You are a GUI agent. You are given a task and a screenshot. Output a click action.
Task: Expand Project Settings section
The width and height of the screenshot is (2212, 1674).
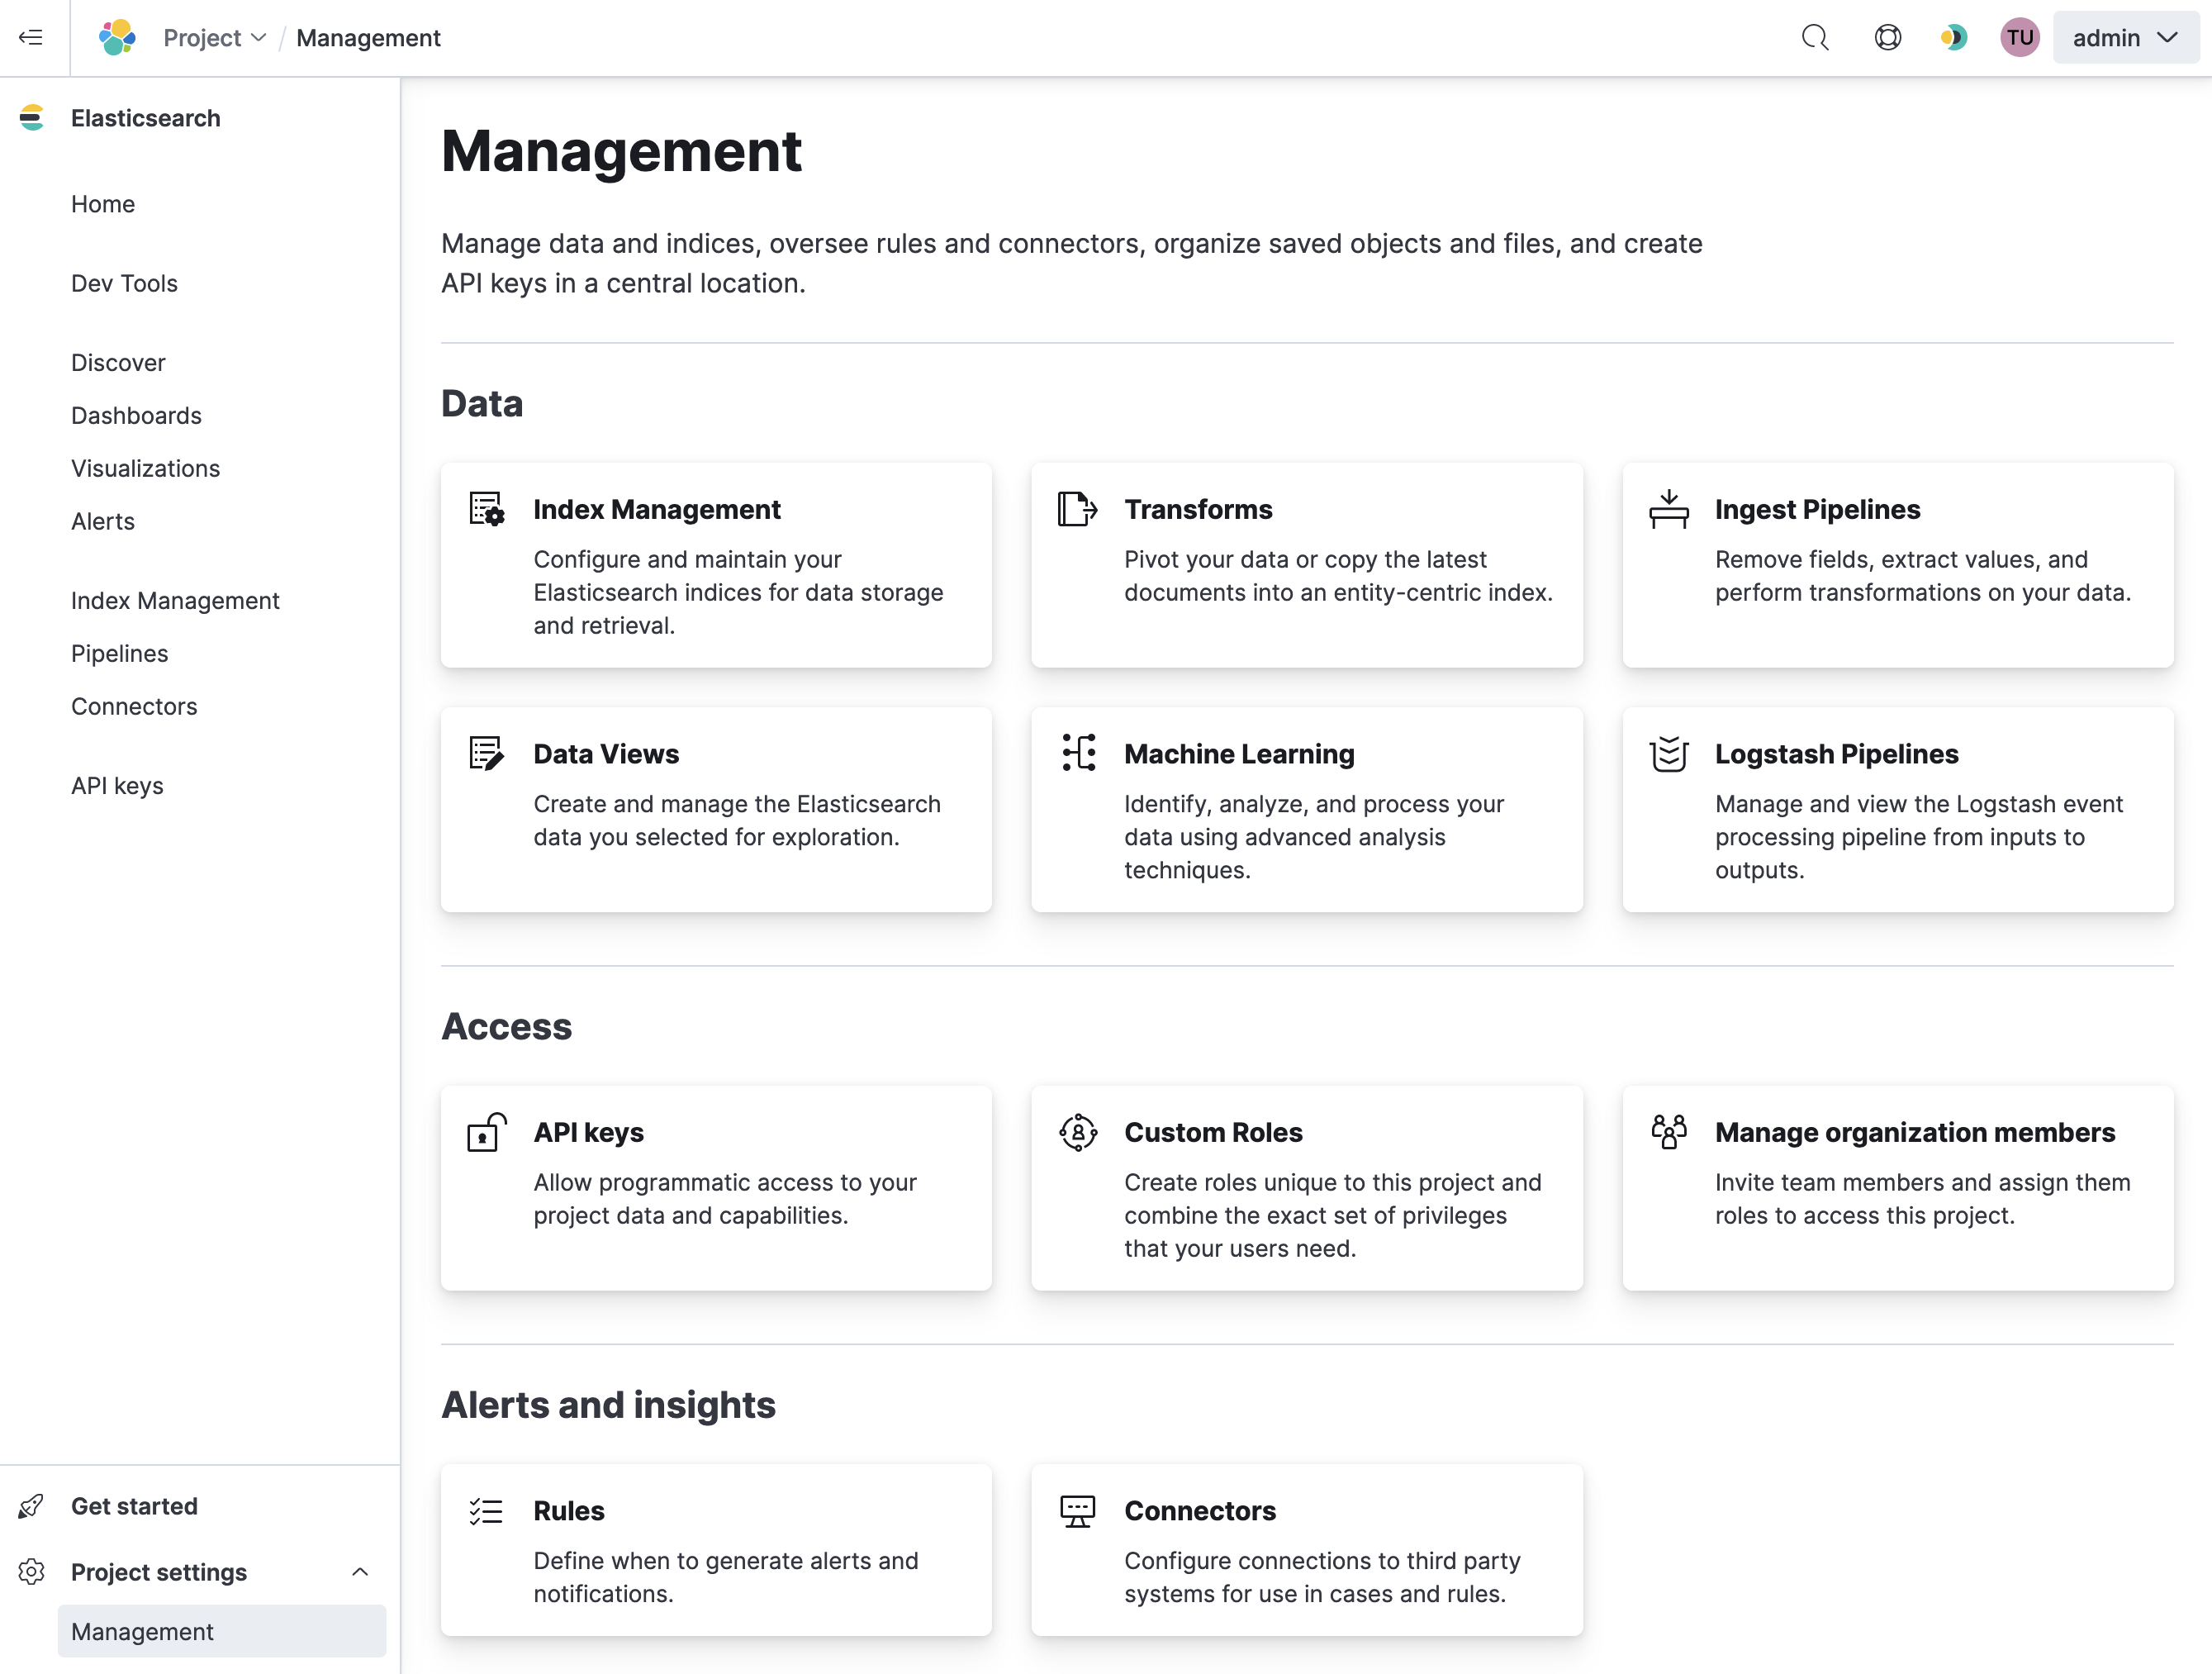[360, 1570]
